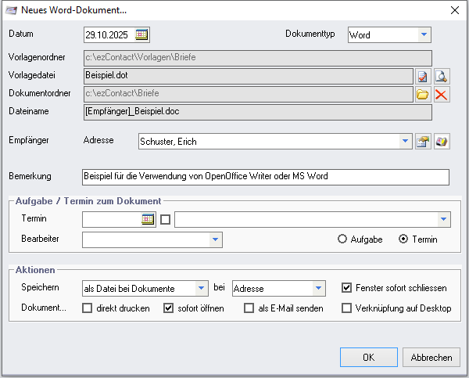Open the Termin calendar picker icon

click(148, 219)
